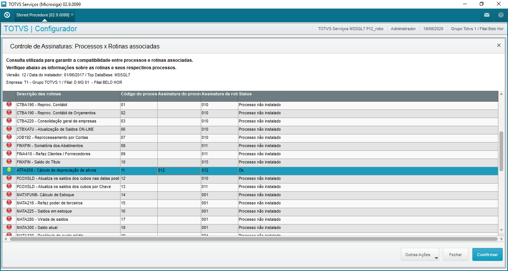Select row CTBXATU - Atualização de Saldos ON-LINE
Screen dimensions: 508x271
[250, 130]
